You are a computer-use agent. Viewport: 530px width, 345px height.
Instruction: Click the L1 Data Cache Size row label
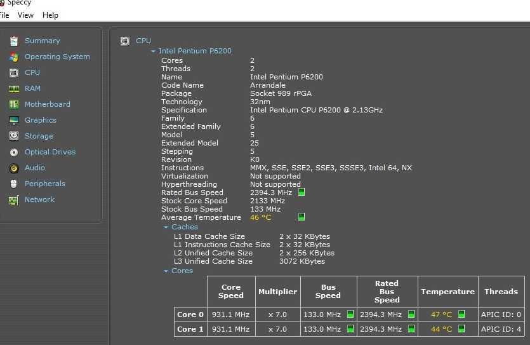tap(209, 236)
